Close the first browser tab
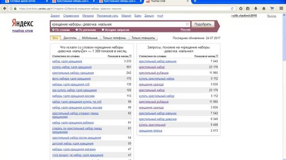Viewport: 286px width, 160px height. (x=47, y=1)
